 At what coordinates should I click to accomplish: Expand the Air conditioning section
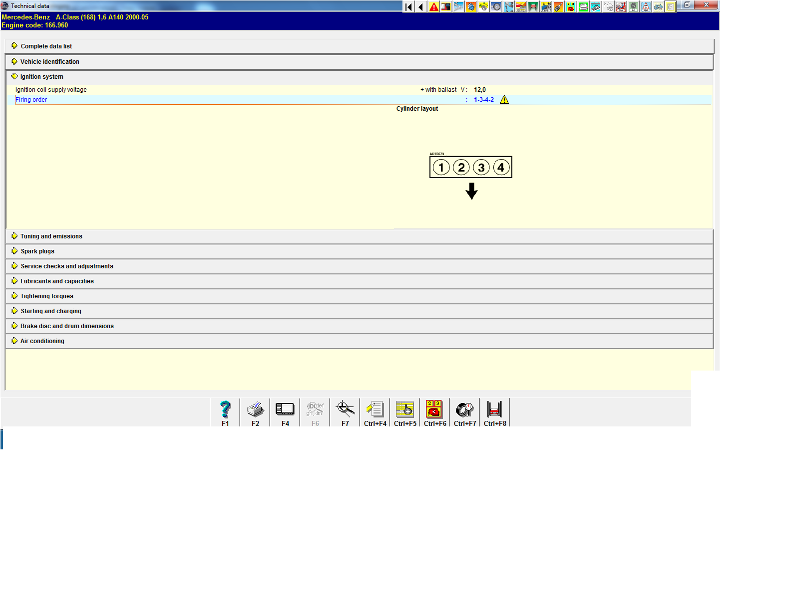(360, 341)
